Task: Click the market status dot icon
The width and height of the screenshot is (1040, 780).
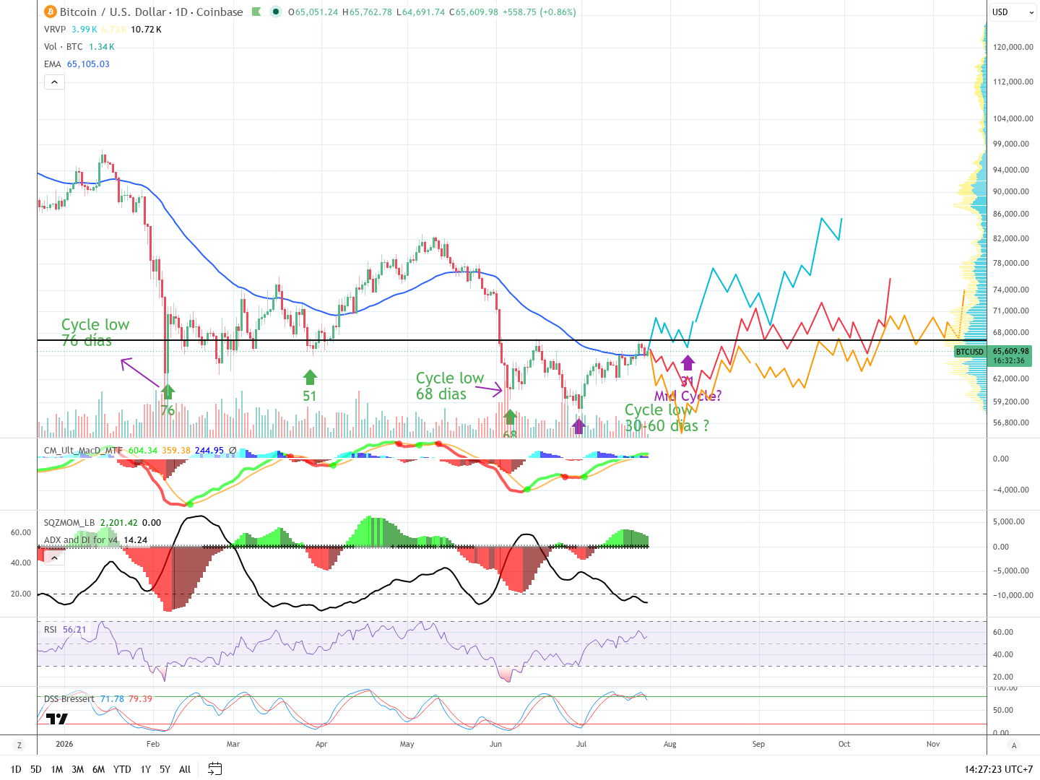Action: pyautogui.click(x=276, y=12)
